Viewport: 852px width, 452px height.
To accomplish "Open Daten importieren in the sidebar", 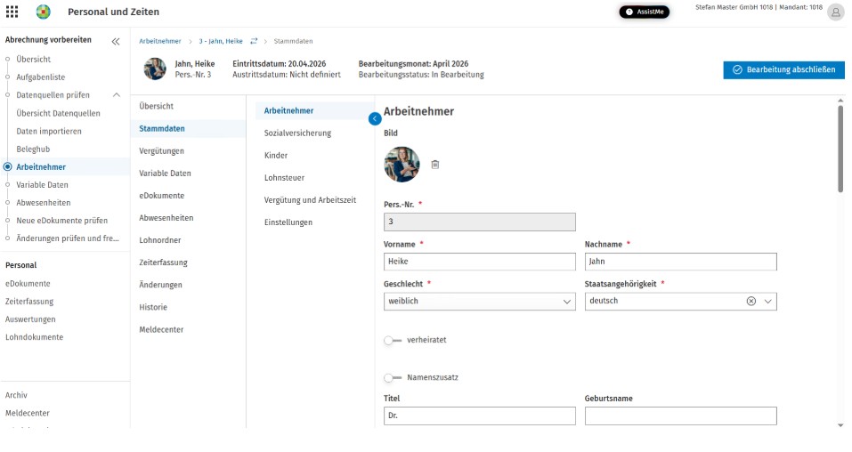I will pos(49,131).
